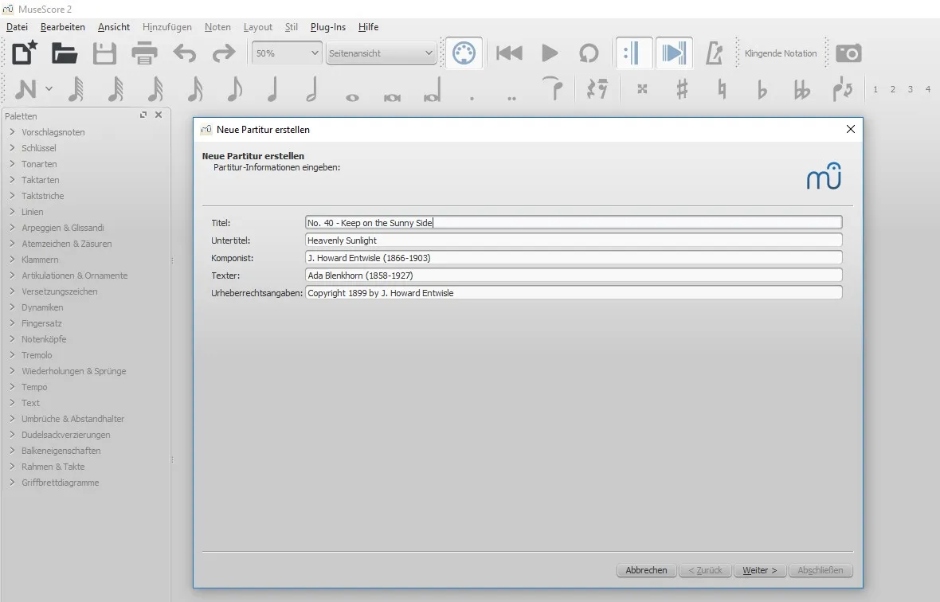Open the Plug-Ins menu
This screenshot has width=940, height=602.
328,27
